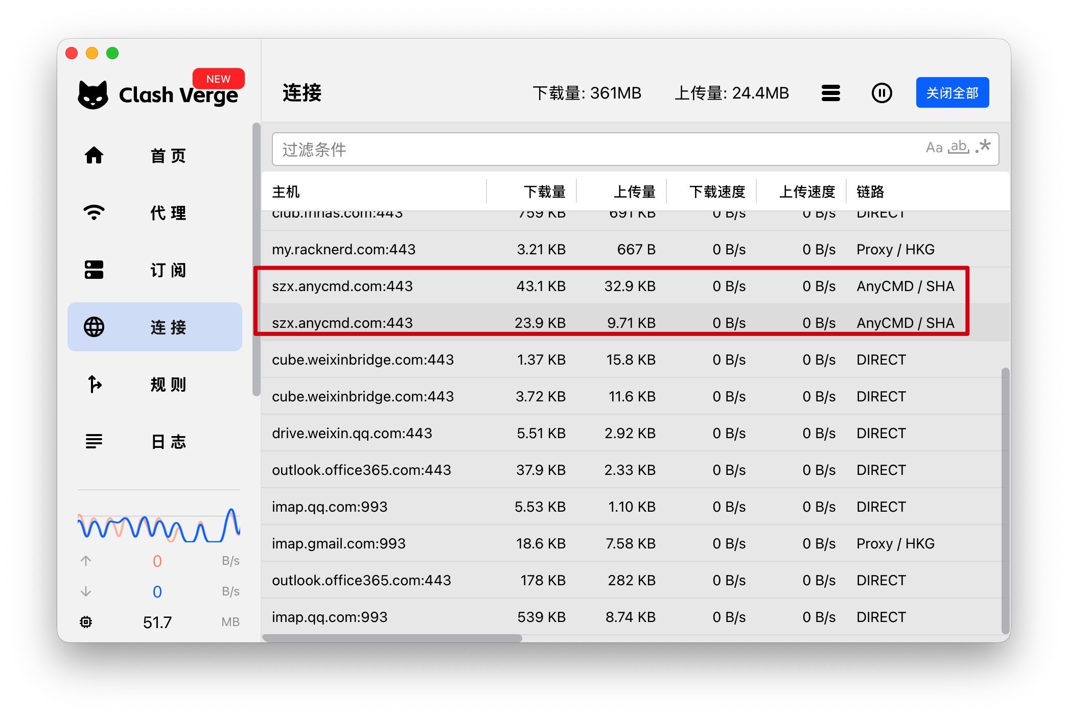The width and height of the screenshot is (1068, 718).
Task: Switch connections to list view icon
Action: point(831,93)
